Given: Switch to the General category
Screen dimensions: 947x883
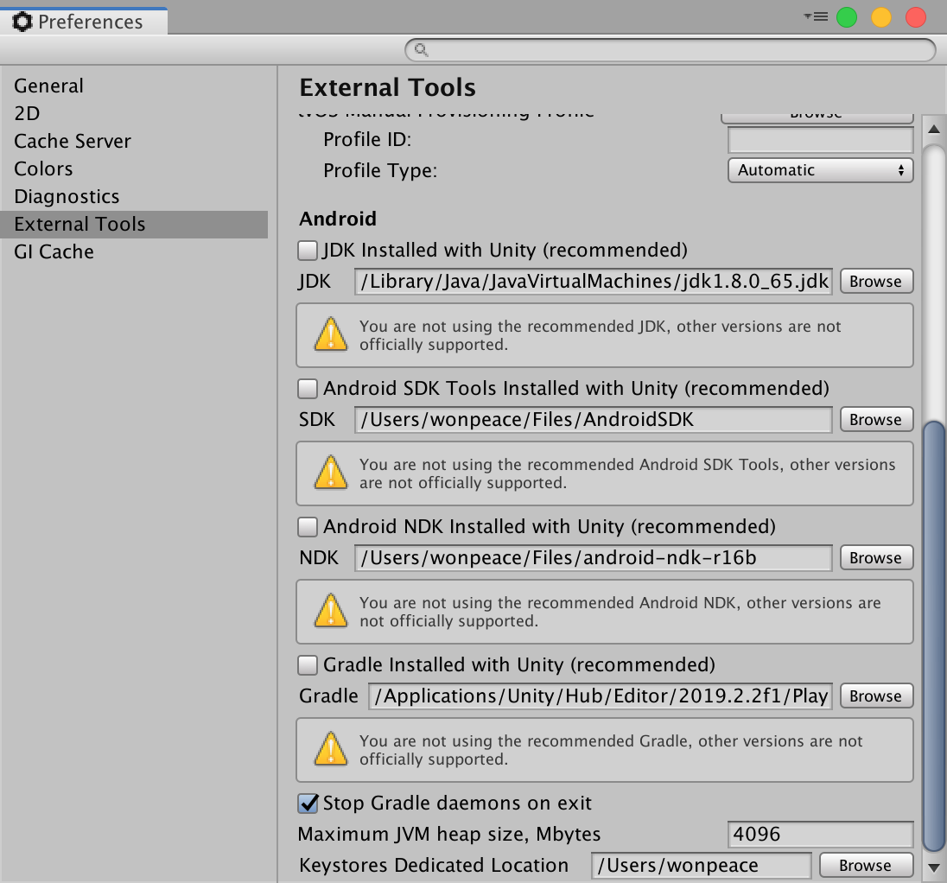Looking at the screenshot, I should [48, 86].
